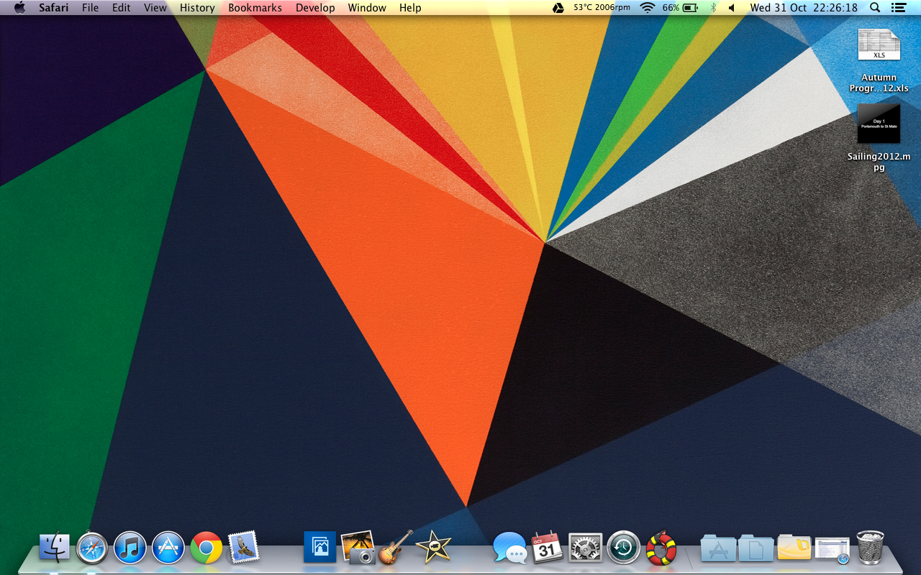Open the Edit menu

121,8
